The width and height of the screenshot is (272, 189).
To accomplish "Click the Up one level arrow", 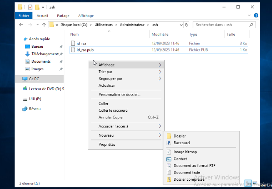I will [x=44, y=25].
